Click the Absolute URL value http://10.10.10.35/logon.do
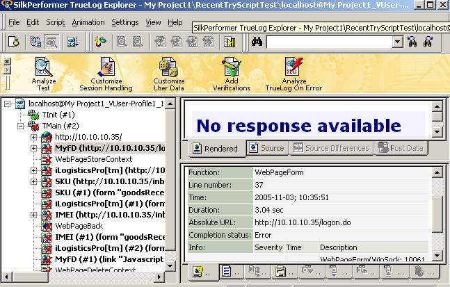Image resolution: width=450 pixels, height=287 pixels. [303, 222]
